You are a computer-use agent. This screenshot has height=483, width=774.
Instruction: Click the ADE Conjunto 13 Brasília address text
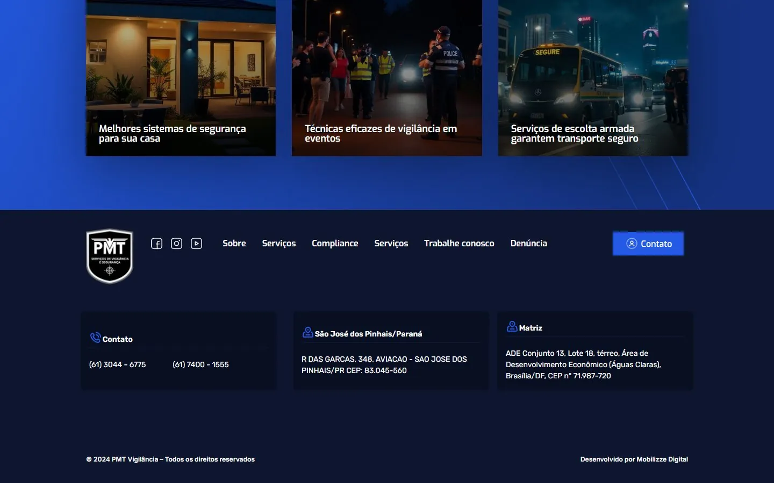point(583,364)
